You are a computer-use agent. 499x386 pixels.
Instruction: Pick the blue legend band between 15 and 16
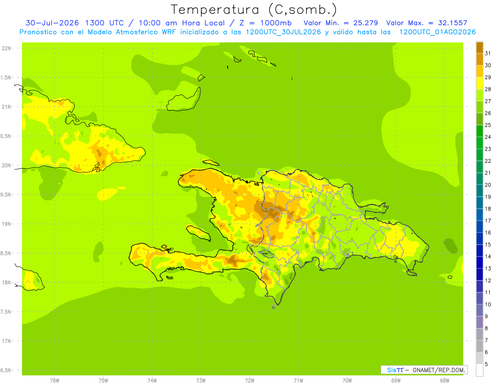pos(479,239)
